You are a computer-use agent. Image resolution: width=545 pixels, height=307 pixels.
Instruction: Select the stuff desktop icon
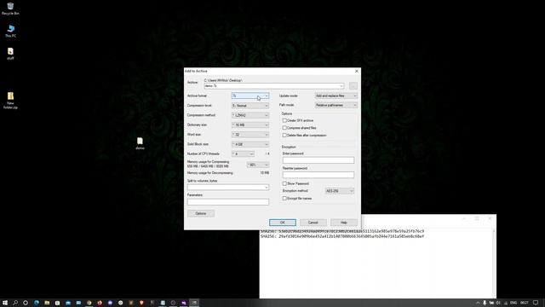click(10, 53)
